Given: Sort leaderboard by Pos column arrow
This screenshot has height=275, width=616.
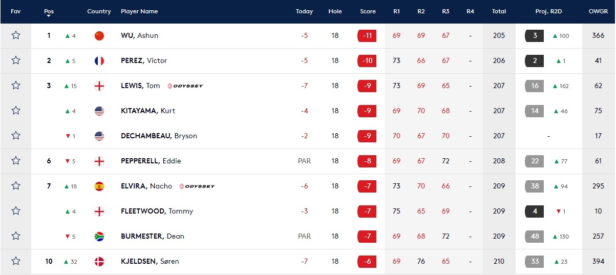Looking at the screenshot, I should coord(49,16).
